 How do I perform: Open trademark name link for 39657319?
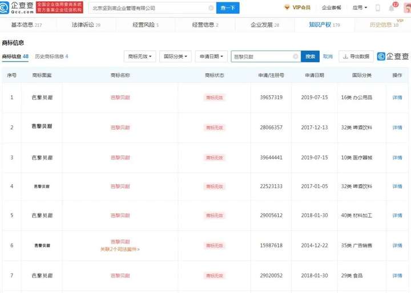coord(120,97)
